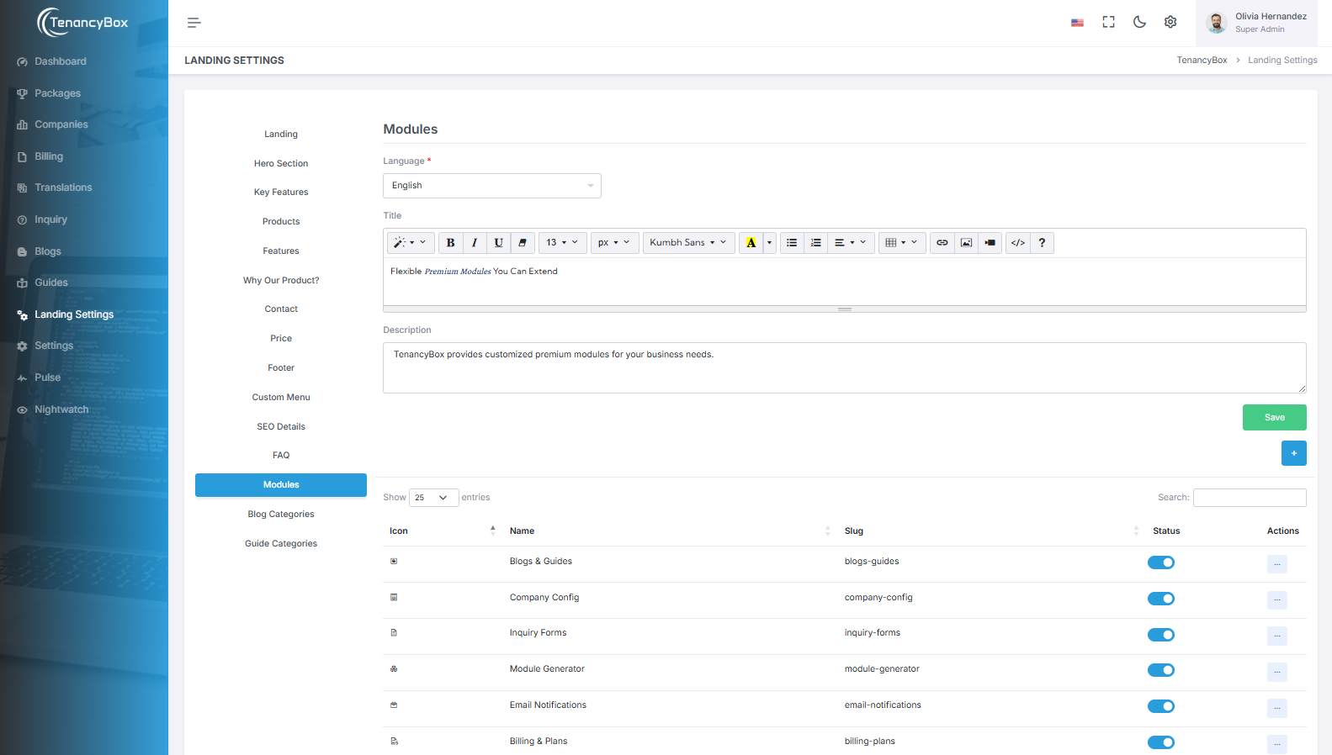Image resolution: width=1332 pixels, height=755 pixels.
Task: Sort the table by Slug column
Action: [992, 531]
